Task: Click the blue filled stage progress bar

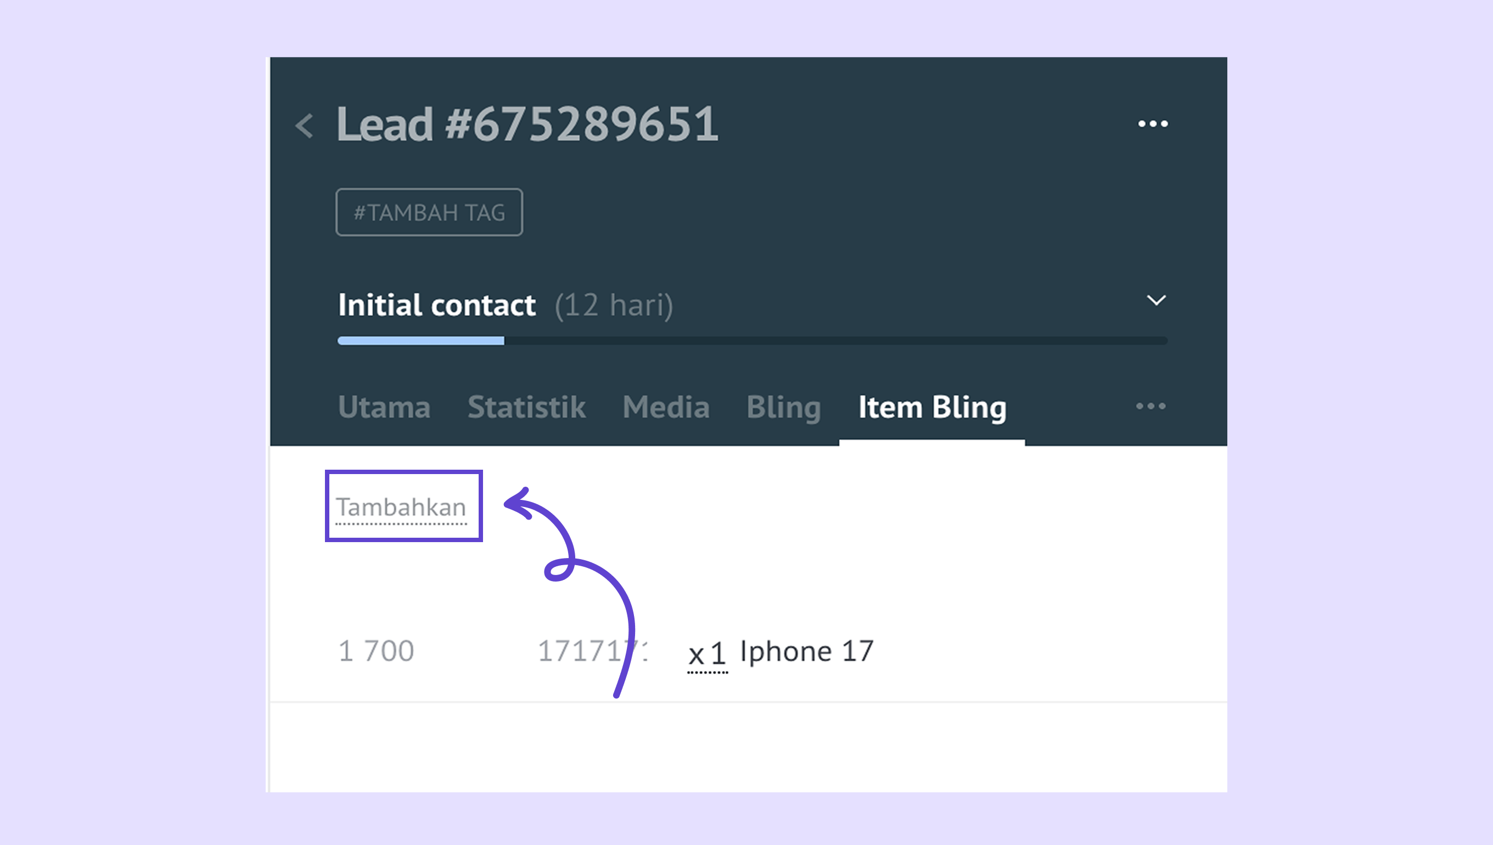Action: tap(421, 341)
